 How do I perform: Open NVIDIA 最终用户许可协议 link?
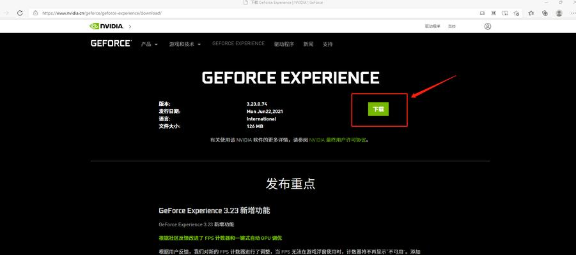tap(338, 140)
